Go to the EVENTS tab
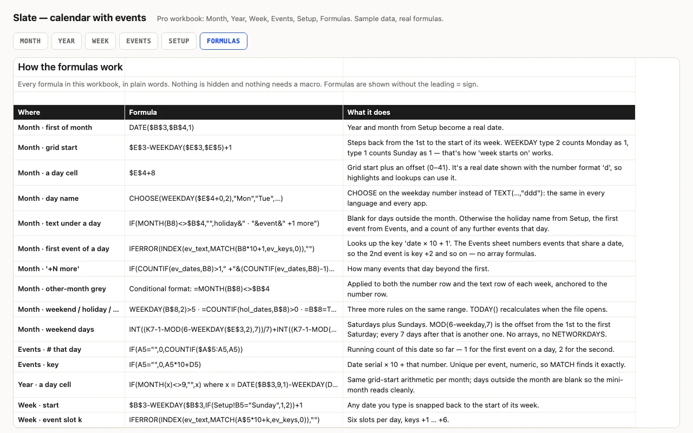 pyautogui.click(x=139, y=41)
